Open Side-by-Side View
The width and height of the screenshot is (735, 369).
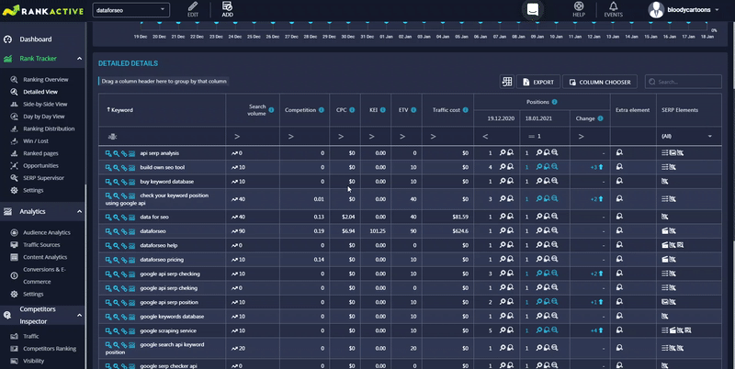point(45,104)
